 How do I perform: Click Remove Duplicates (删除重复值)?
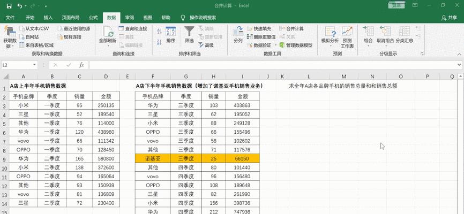pyautogui.click(x=261, y=37)
